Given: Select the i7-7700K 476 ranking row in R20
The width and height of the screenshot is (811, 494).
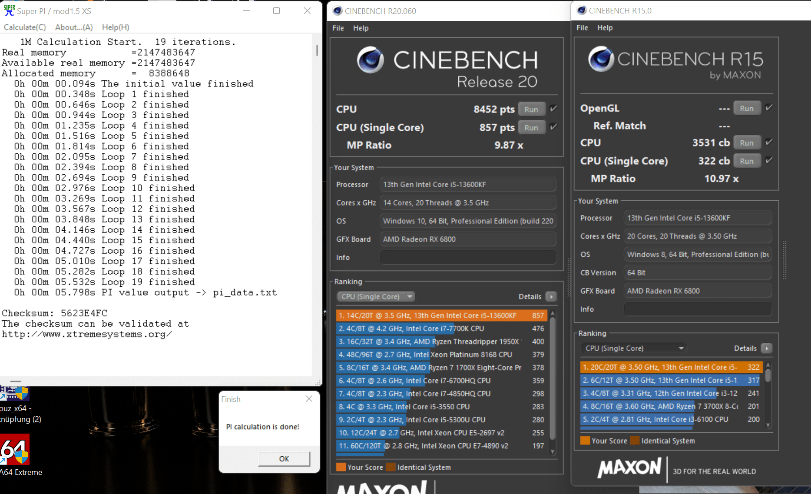Looking at the screenshot, I should 441,328.
